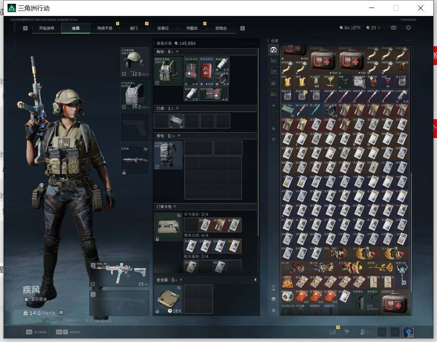The image size is (437, 342).
Task: Click the chest rig item
Action: [168, 71]
